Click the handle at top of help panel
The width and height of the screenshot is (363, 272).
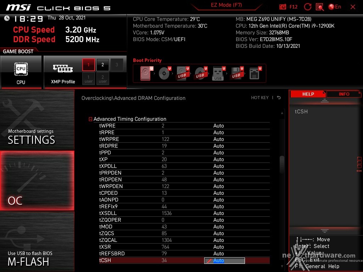(x=325, y=101)
